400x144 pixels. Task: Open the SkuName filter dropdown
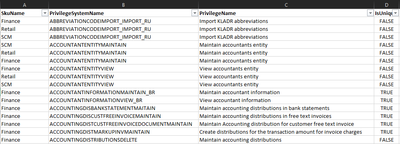click(45, 13)
